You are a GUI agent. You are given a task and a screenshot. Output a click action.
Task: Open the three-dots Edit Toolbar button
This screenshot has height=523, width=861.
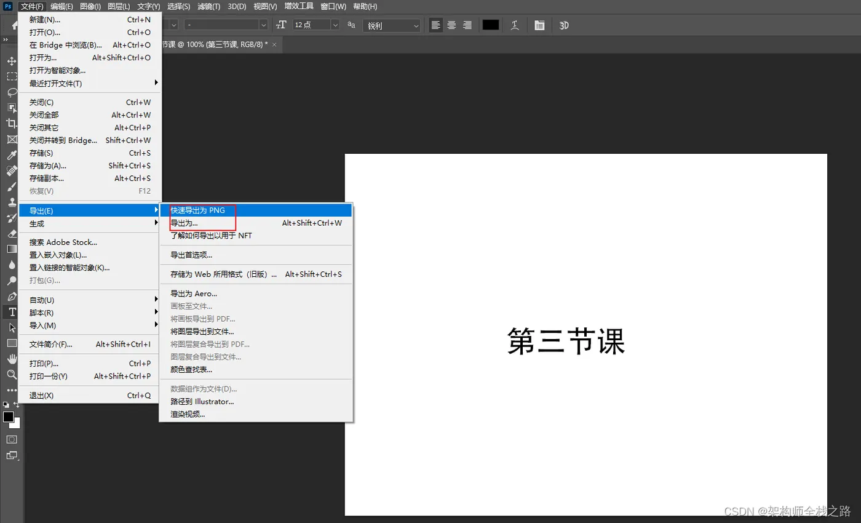pyautogui.click(x=12, y=389)
